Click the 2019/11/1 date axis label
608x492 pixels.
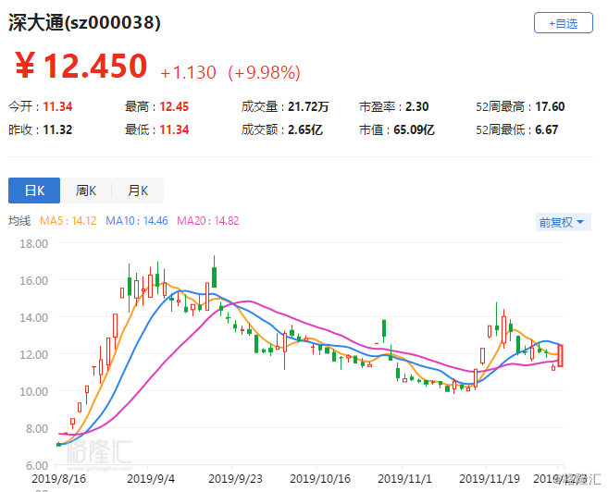point(404,479)
